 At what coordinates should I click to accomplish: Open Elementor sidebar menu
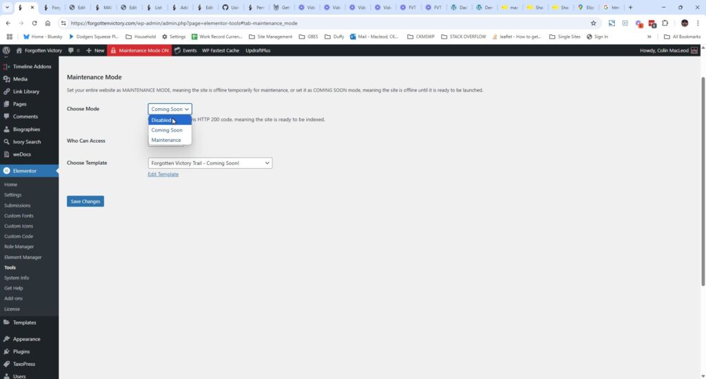tap(29, 171)
